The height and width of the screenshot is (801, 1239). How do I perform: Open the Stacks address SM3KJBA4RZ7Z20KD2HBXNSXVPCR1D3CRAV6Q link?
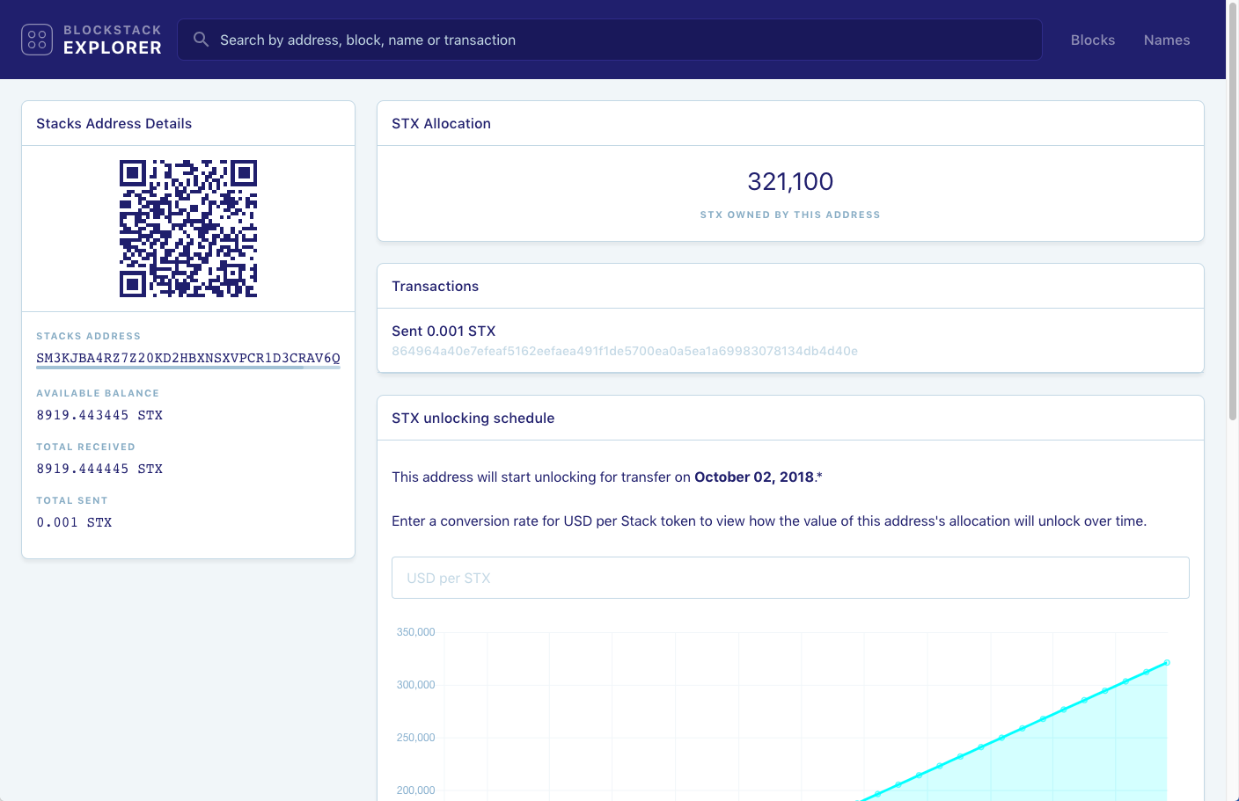pyautogui.click(x=188, y=358)
